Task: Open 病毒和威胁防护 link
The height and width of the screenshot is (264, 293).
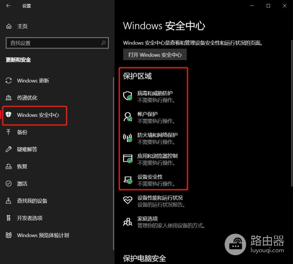Action: click(155, 93)
